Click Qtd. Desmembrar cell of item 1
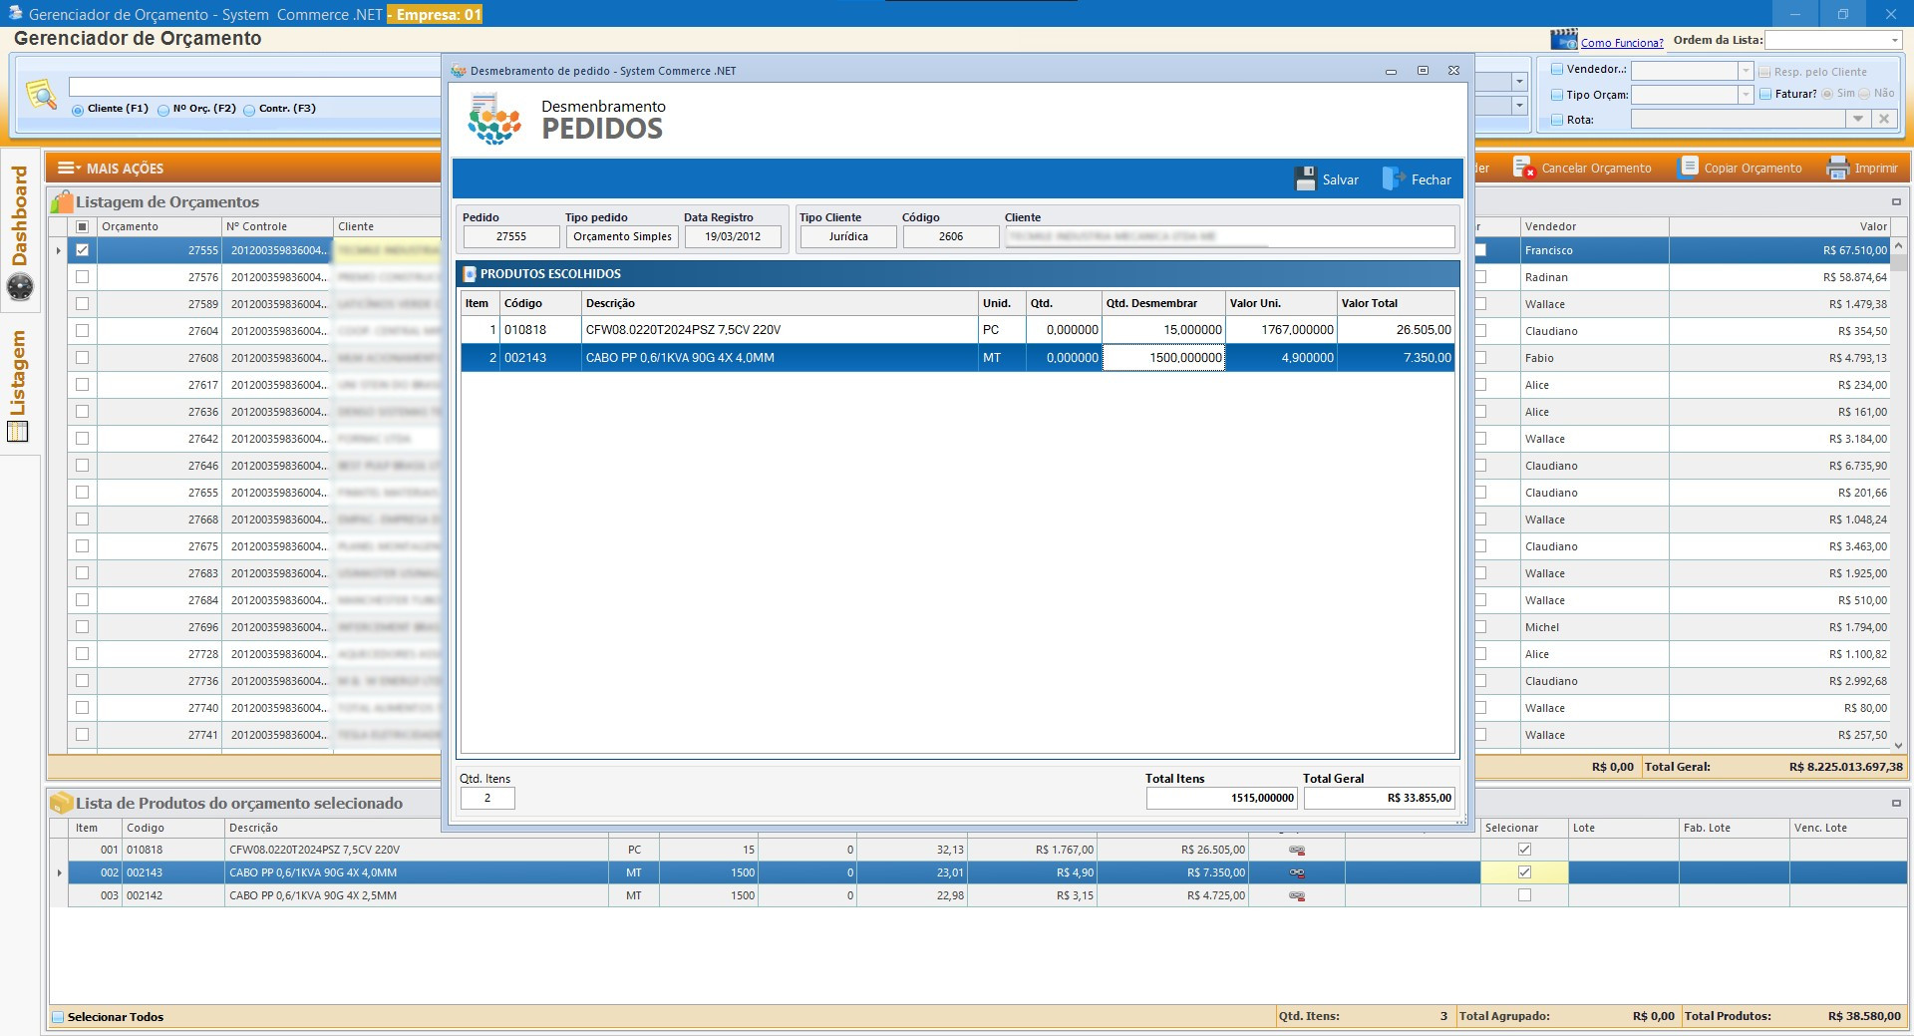The height and width of the screenshot is (1036, 1914). point(1163,330)
